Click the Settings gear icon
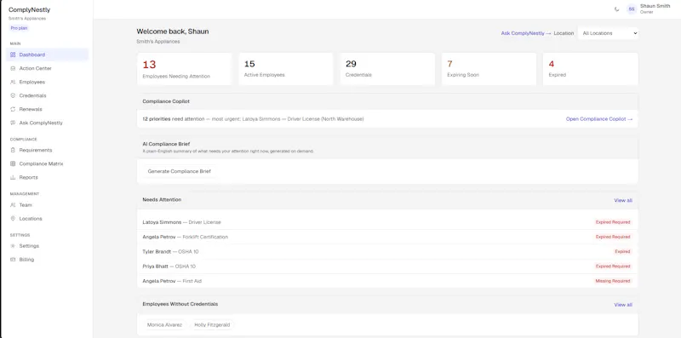The image size is (681, 338). click(x=13, y=246)
